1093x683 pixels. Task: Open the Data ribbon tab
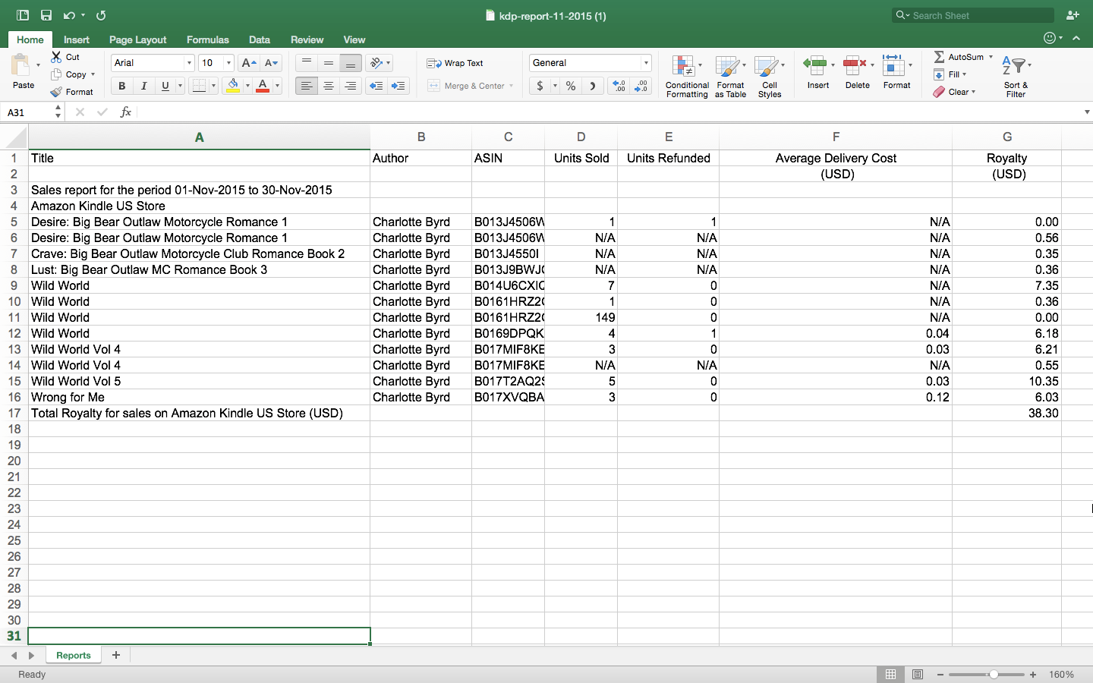click(x=259, y=39)
